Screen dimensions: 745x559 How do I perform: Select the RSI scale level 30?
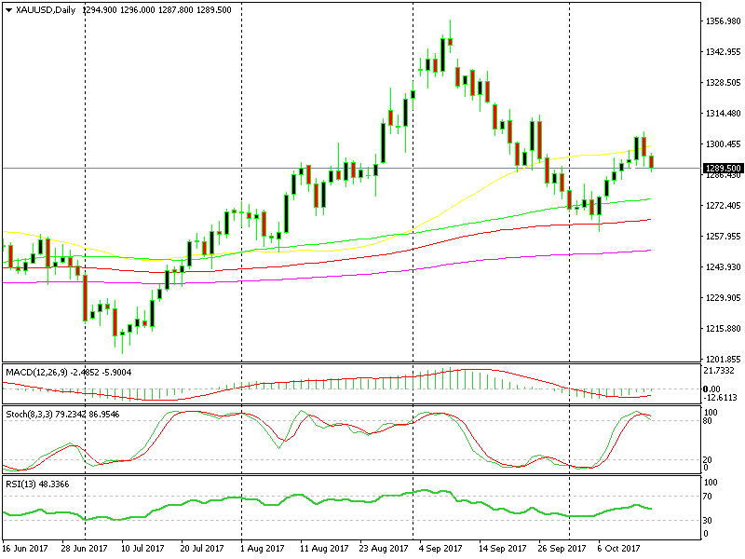[x=708, y=520]
